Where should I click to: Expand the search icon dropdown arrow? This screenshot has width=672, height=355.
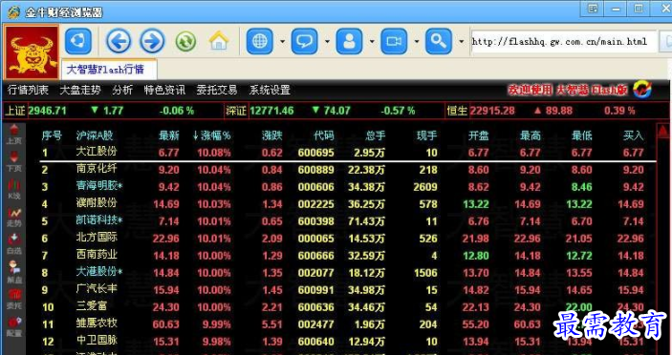461,41
